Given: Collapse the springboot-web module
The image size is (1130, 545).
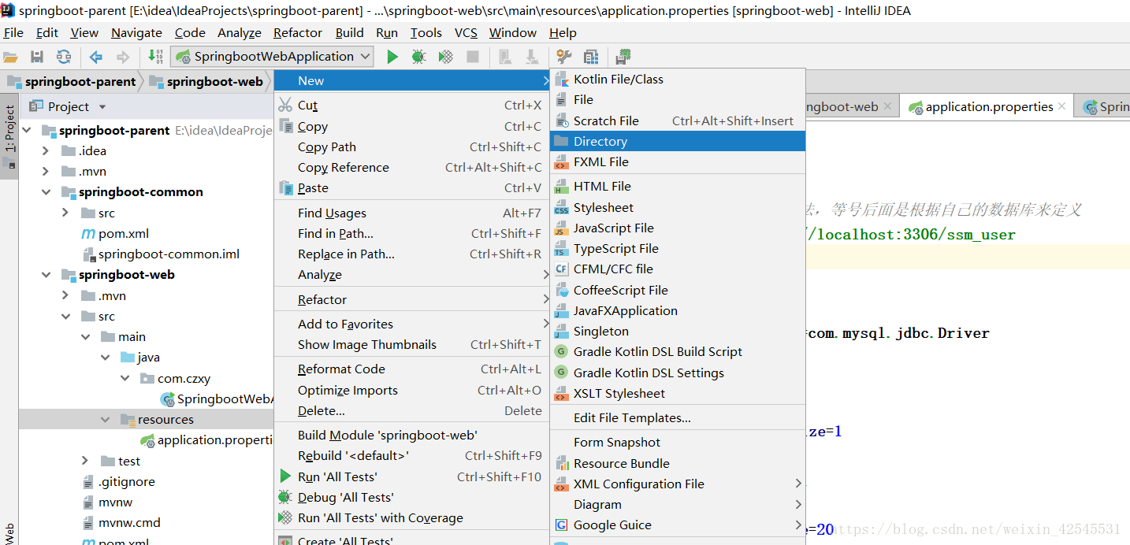Looking at the screenshot, I should coord(46,275).
